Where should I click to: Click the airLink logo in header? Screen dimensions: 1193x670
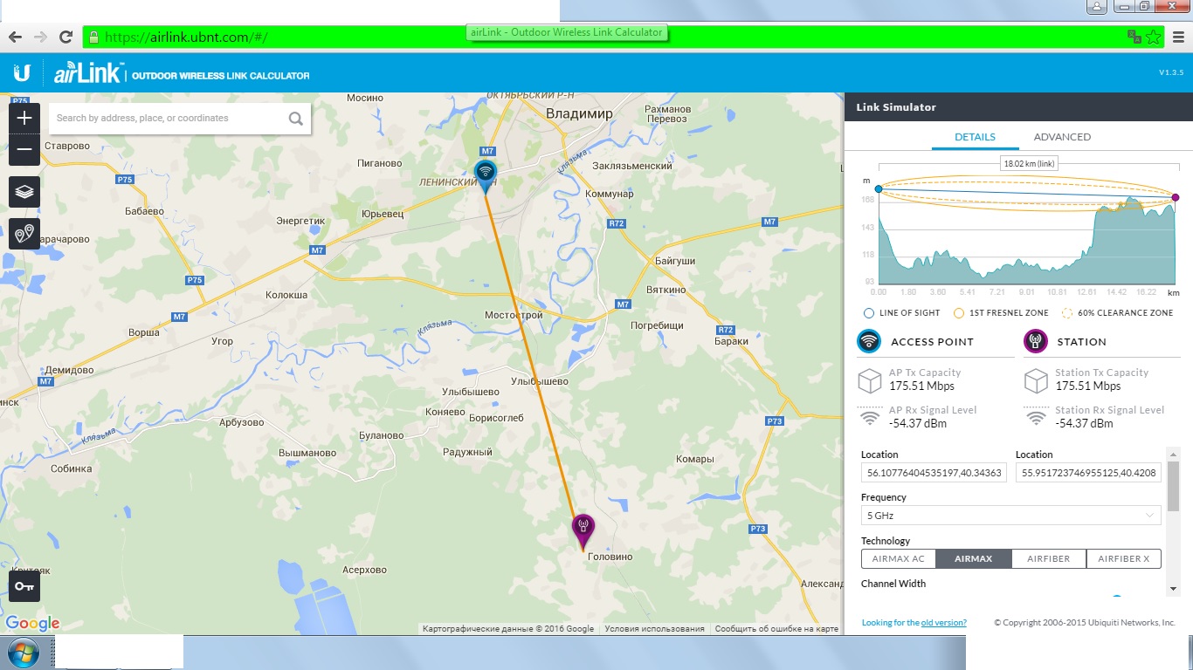pos(89,73)
